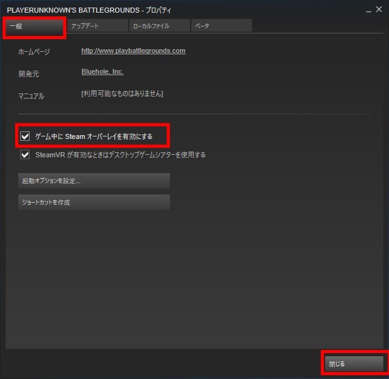Screen dimensions: 389x379
Task: Click the [利用可能なものはありません] manual text
Action: click(x=123, y=93)
